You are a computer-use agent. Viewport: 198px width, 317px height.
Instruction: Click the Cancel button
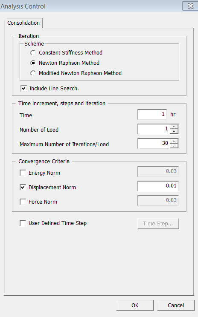[176, 305]
